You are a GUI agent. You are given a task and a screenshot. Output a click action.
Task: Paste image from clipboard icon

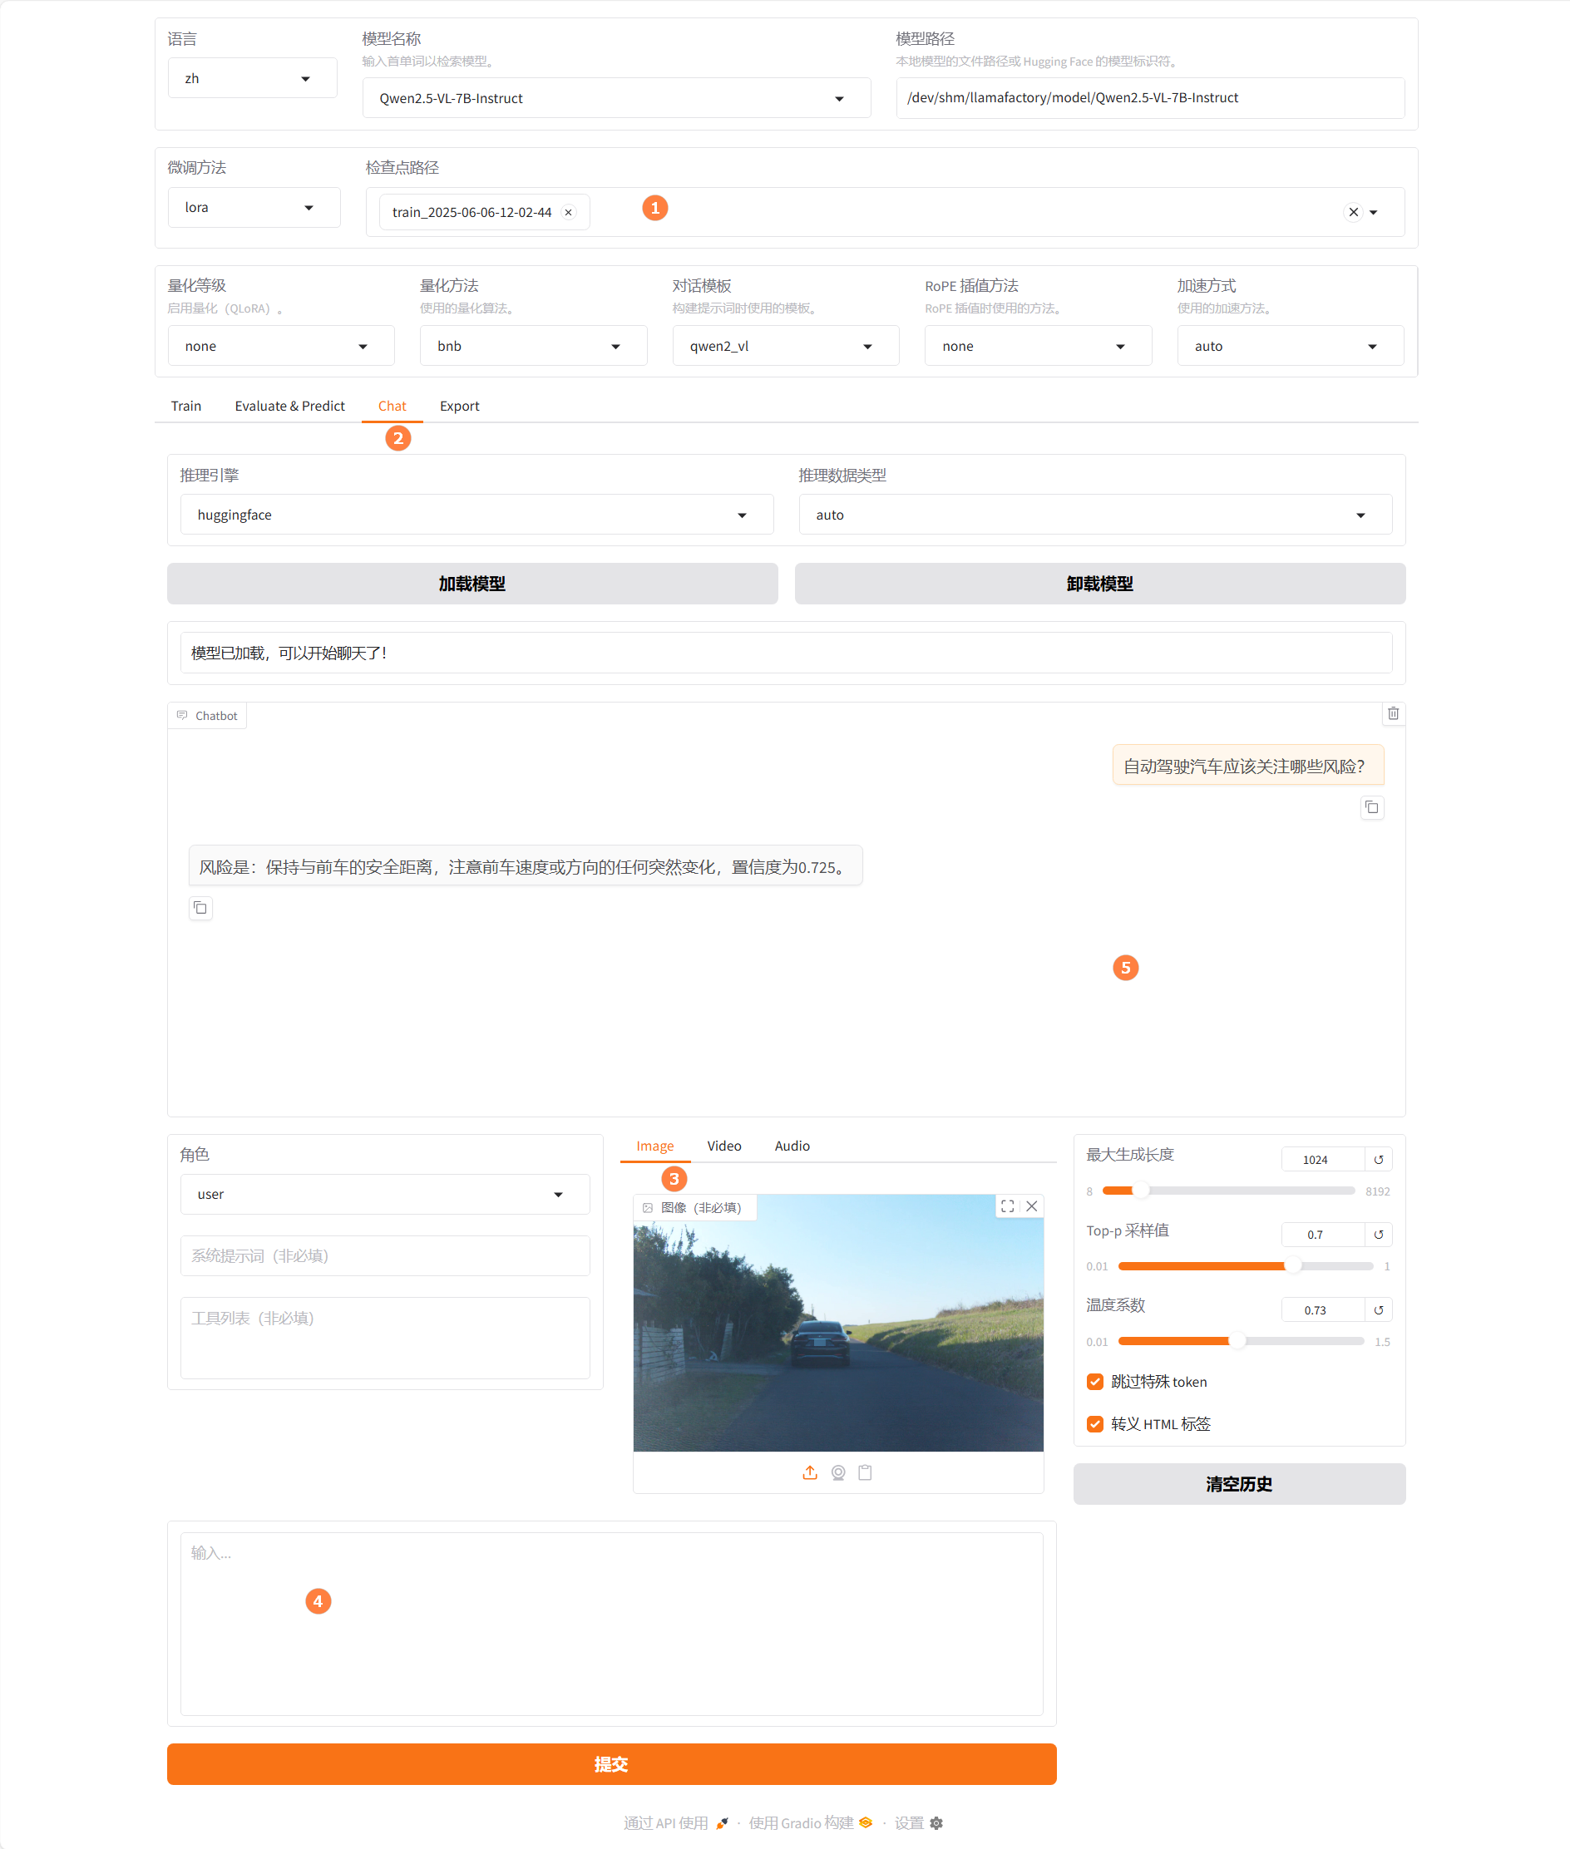[x=864, y=1472]
